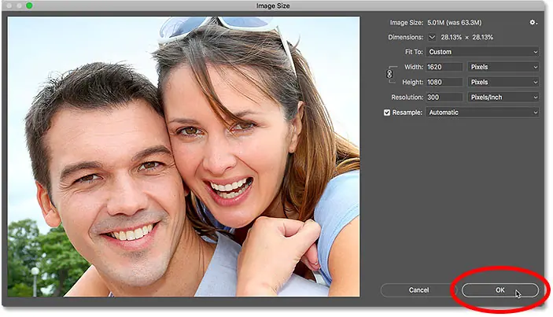Screen dimensions: 553x317
Task: Click the Resolution label
Action: point(407,98)
